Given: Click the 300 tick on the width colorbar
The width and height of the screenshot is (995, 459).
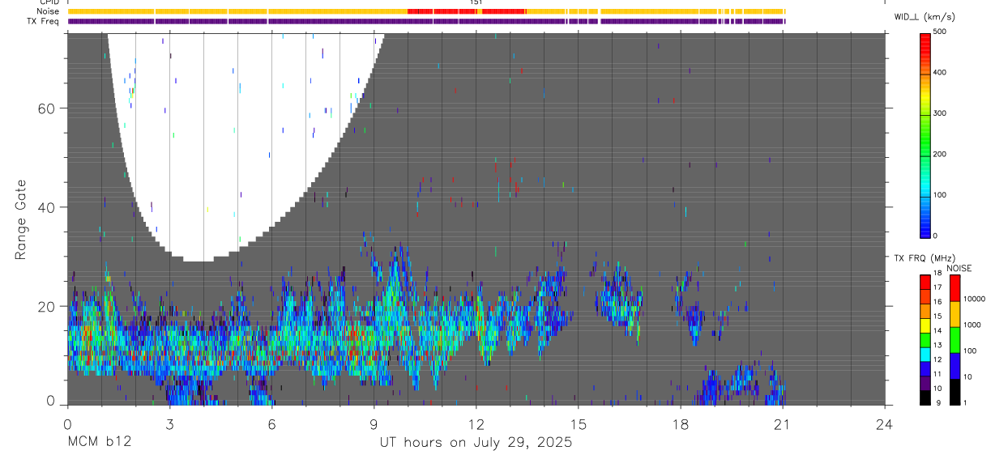Looking at the screenshot, I should [940, 113].
